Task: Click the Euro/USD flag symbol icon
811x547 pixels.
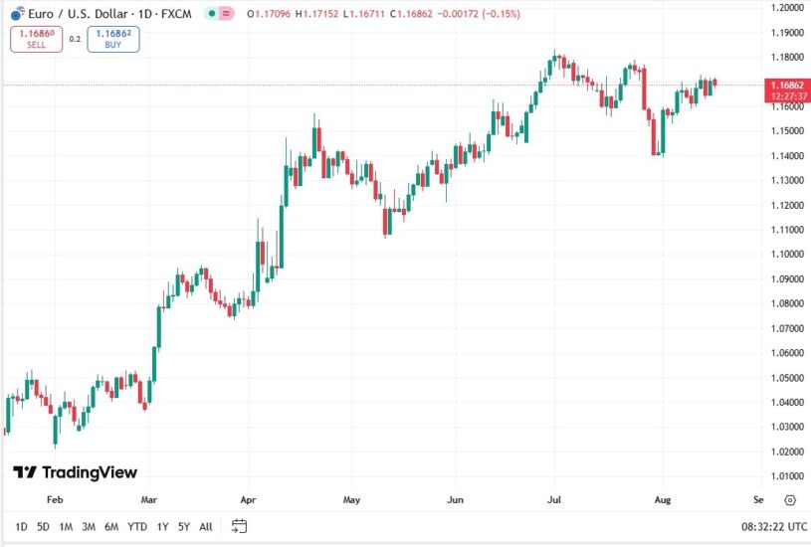Action: point(18,14)
